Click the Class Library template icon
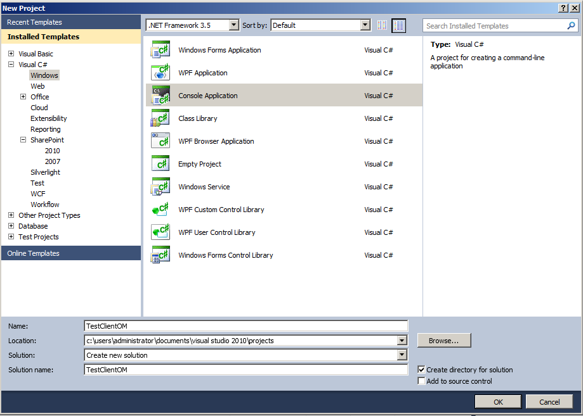The width and height of the screenshot is (583, 416). [160, 118]
